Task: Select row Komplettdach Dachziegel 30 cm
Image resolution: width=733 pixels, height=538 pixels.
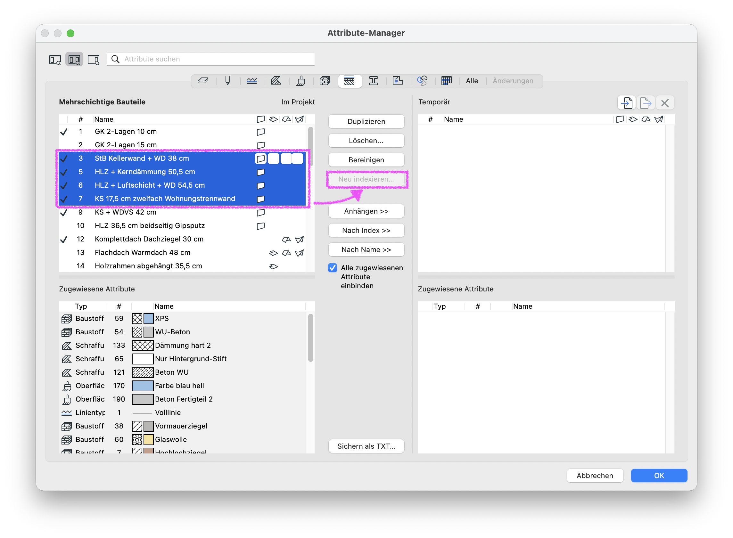Action: (182, 239)
